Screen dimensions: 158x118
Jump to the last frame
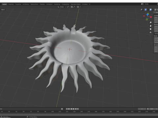click(x=78, y=109)
